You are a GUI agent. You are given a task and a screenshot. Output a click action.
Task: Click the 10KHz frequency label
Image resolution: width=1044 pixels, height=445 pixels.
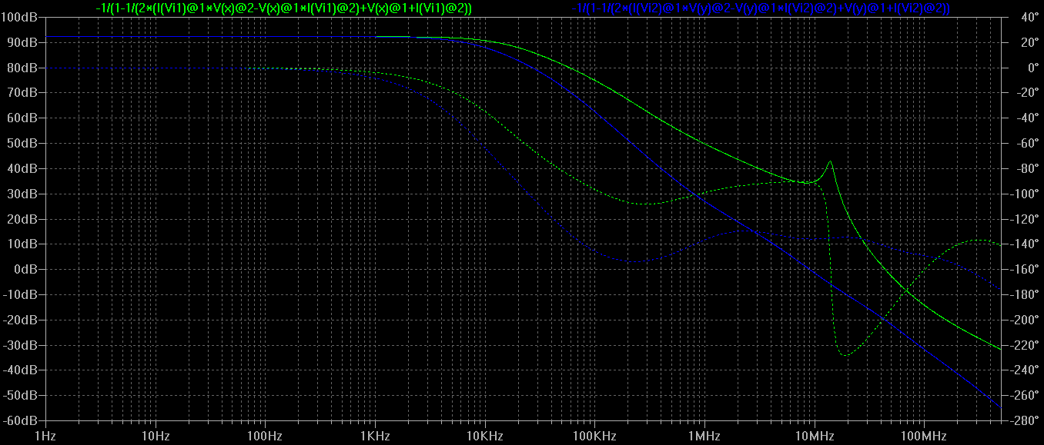484,437
